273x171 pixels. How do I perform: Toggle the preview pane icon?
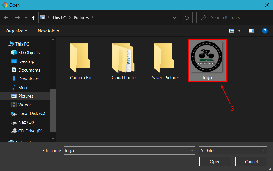pyautogui.click(x=251, y=31)
